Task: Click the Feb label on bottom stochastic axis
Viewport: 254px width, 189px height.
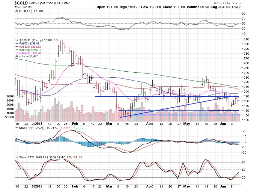Action: pyautogui.click(x=75, y=186)
